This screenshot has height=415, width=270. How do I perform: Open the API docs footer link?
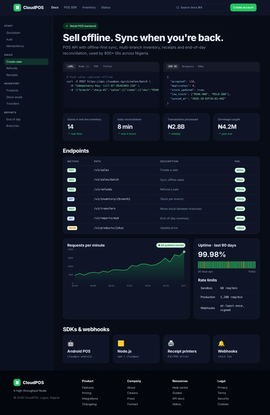coord(178,399)
